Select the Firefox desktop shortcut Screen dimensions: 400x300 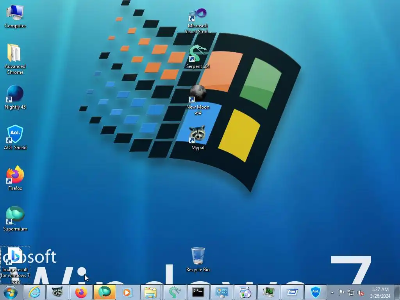[15, 178]
